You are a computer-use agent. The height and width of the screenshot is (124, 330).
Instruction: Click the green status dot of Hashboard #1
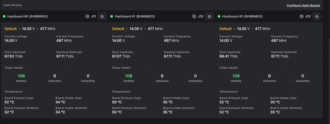[x=111, y=16]
